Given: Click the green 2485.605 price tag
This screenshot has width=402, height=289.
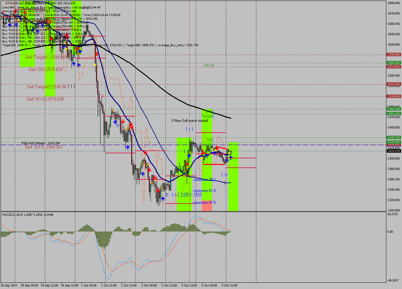Looking at the screenshot, I should pos(394,113).
